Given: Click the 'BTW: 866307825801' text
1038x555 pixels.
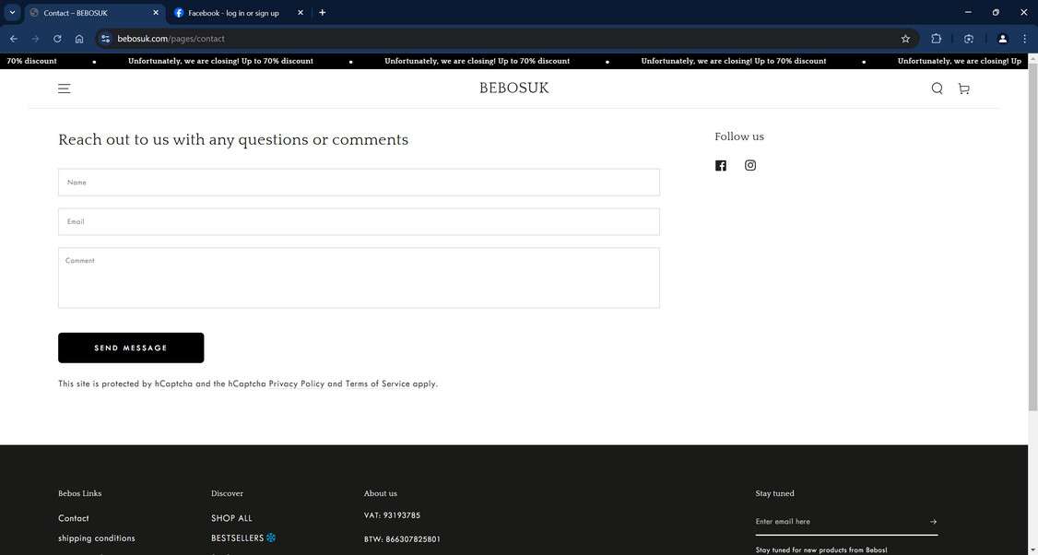Looking at the screenshot, I should click(x=402, y=539).
